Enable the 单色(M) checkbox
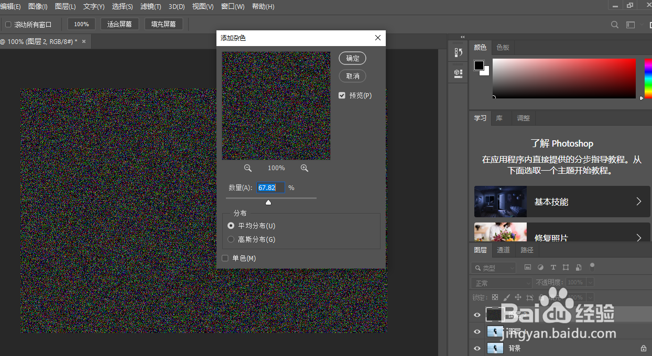Screen dimensions: 652x356 coord(225,258)
